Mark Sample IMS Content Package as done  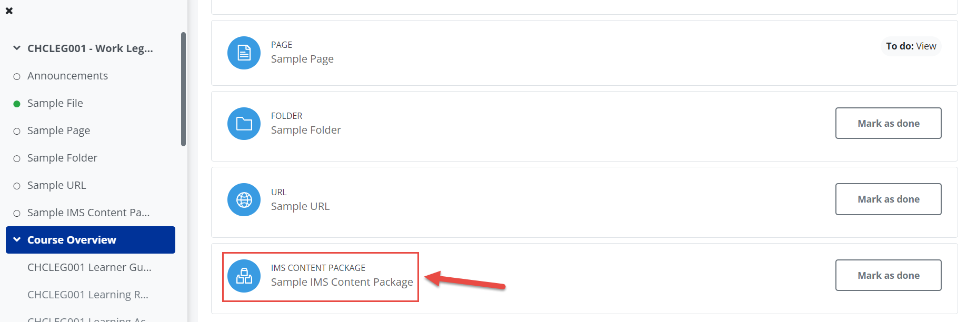888,275
